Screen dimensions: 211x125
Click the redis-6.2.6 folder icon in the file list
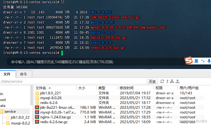(x=37, y=103)
